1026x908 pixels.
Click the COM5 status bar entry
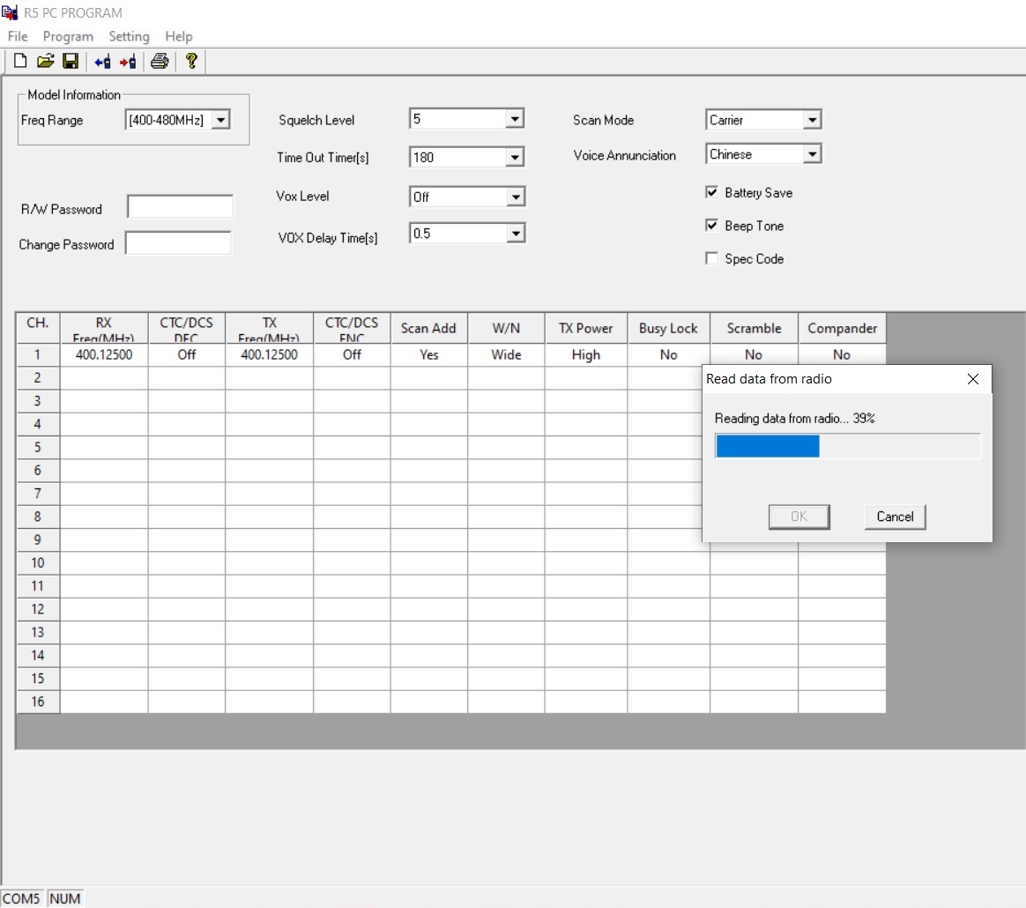click(x=21, y=898)
